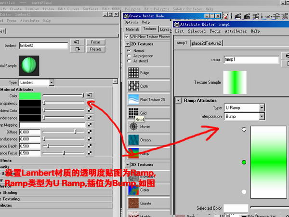Click the Bulge texture swatch icon
This screenshot has width=289, height=217.
pos(133,72)
